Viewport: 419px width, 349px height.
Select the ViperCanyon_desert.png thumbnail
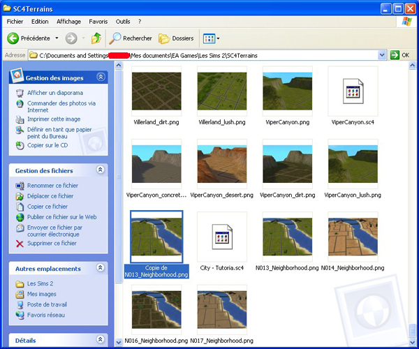[222, 164]
